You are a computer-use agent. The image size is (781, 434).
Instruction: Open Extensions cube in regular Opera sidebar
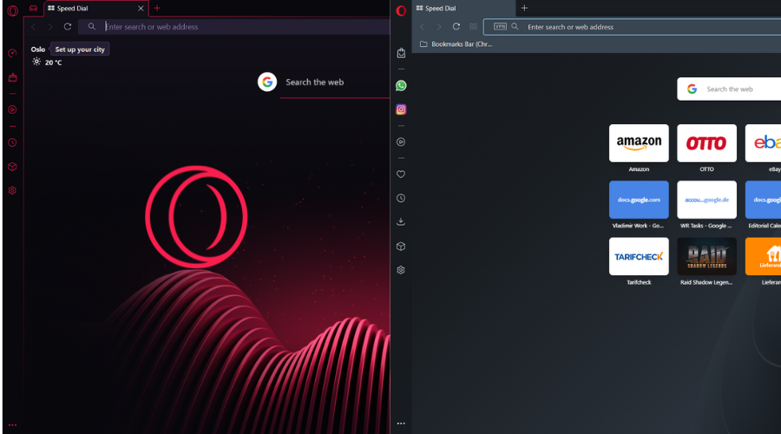click(x=401, y=247)
